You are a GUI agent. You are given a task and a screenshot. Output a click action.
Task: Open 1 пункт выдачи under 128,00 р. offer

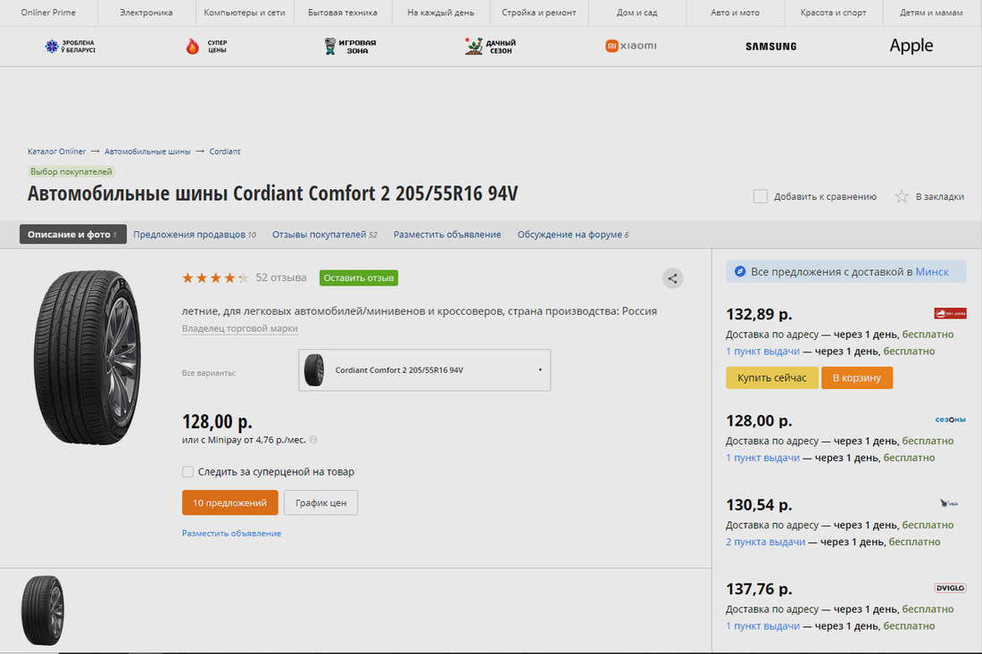[762, 458]
